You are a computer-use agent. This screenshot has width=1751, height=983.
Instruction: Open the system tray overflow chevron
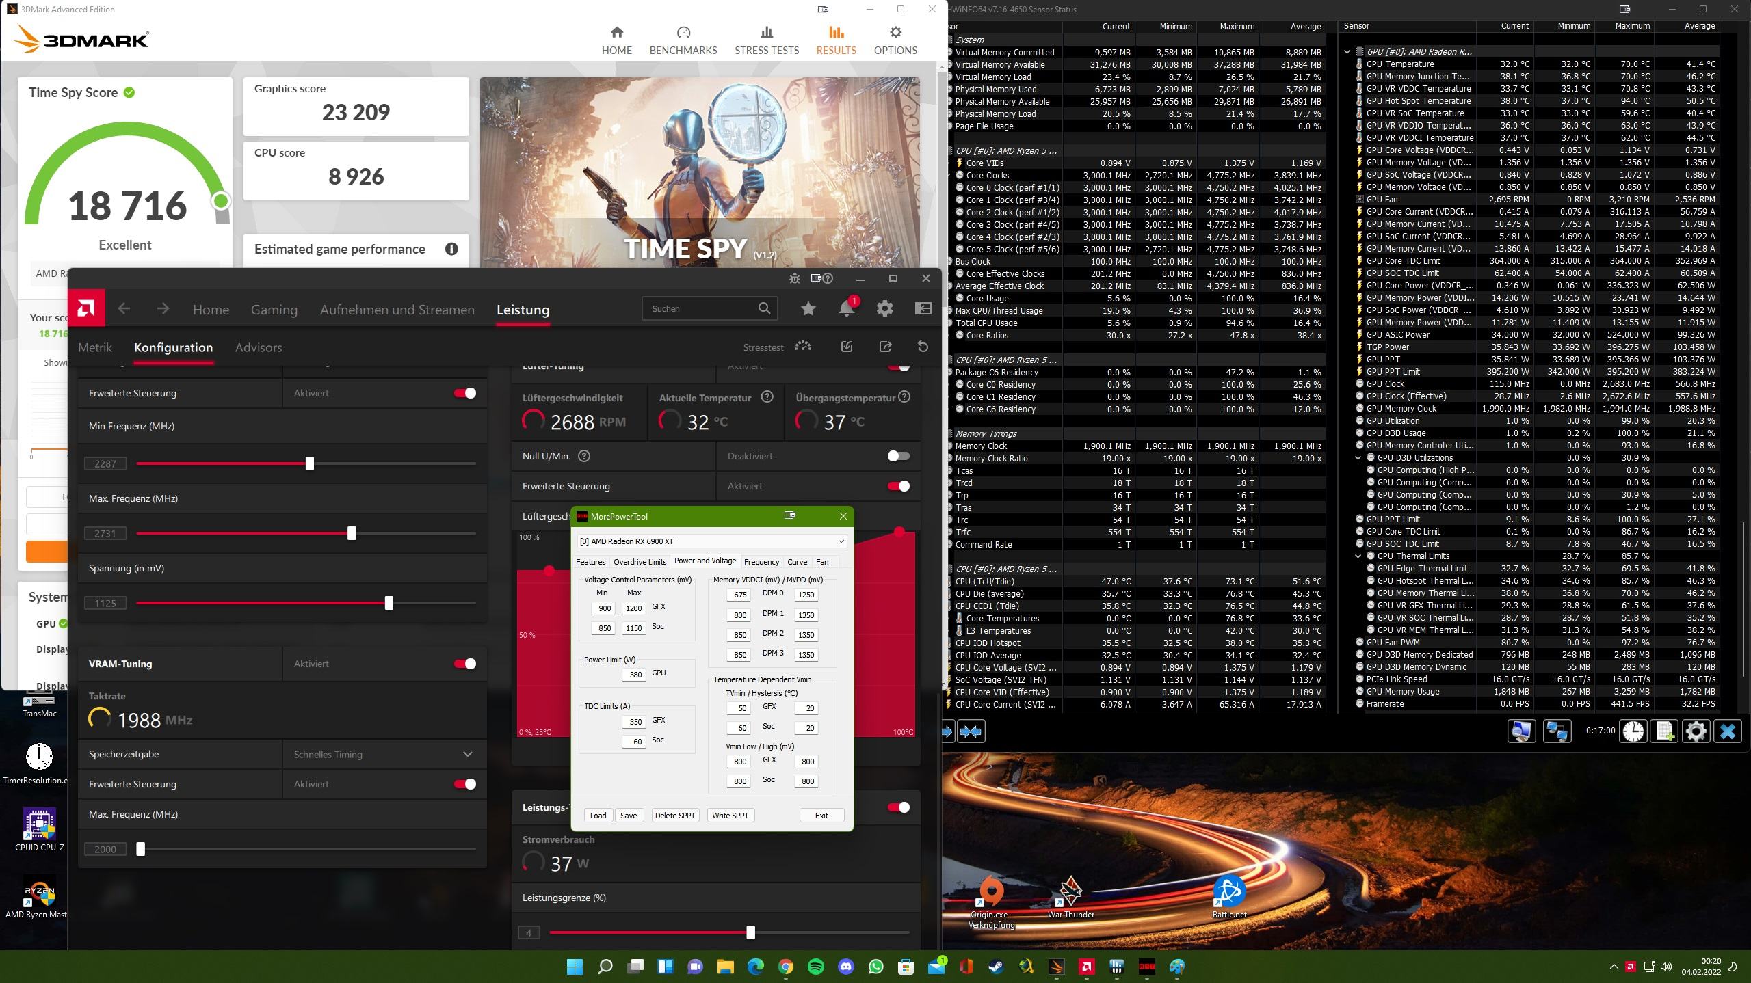[x=1614, y=967]
